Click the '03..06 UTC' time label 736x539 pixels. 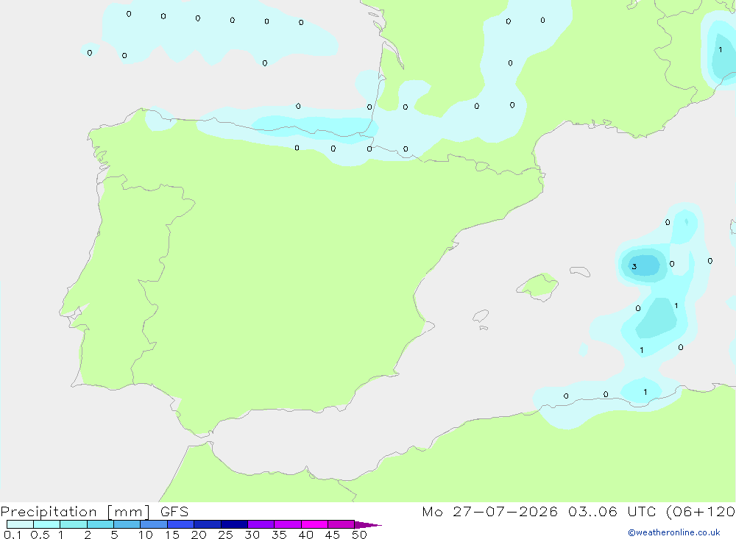612,511
